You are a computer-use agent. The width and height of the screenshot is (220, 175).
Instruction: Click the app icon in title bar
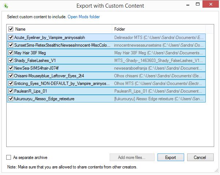coord(6,5)
